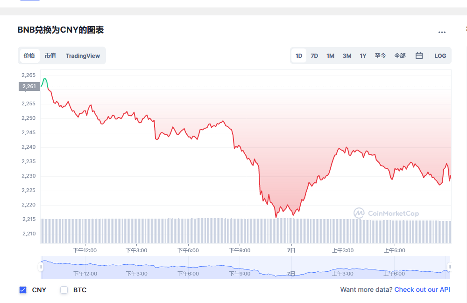This screenshot has height=303, width=467.
Task: Select the 3M time range
Action: (x=347, y=55)
